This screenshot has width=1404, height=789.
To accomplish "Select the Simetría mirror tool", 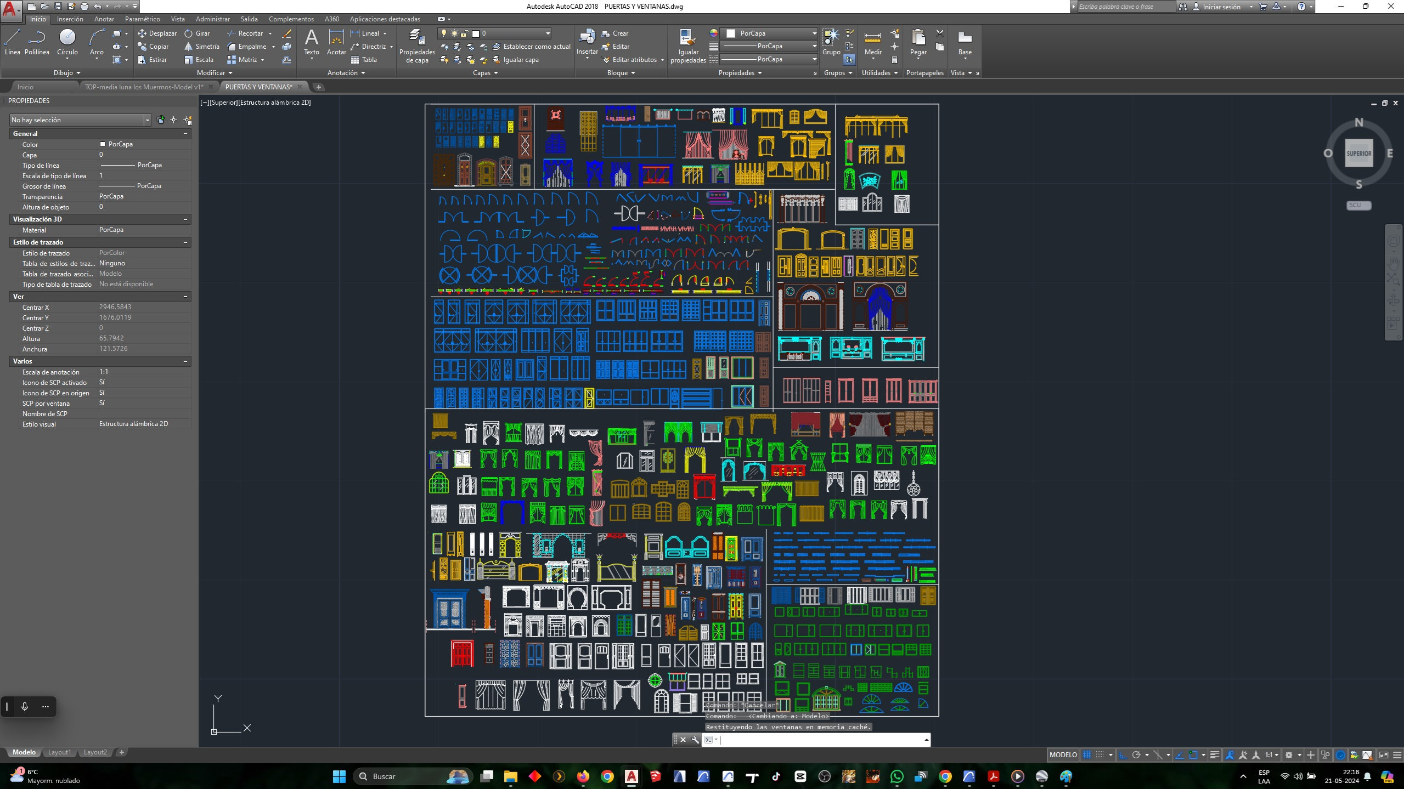I will click(202, 46).
